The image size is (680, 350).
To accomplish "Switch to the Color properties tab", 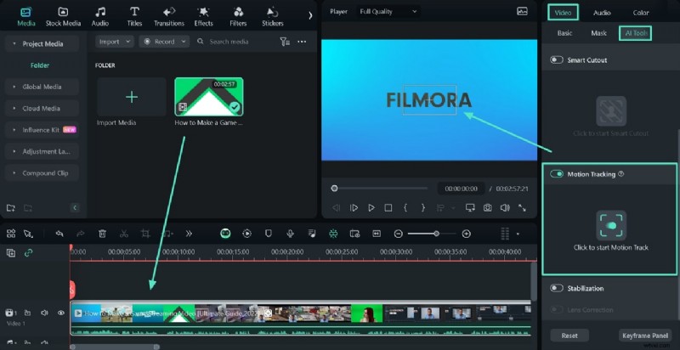I will [641, 13].
